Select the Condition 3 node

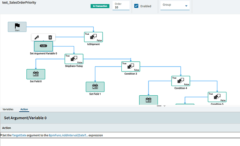point(131,67)
